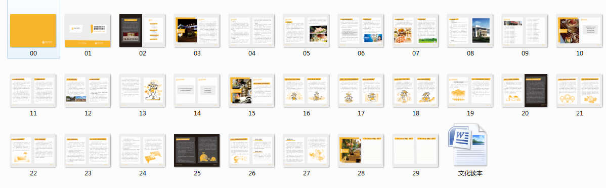Select the solid orange thumbnail 00

click(33, 30)
